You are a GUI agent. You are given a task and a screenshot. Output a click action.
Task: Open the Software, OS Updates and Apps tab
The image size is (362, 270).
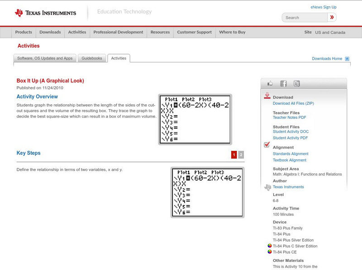pyautogui.click(x=45, y=58)
